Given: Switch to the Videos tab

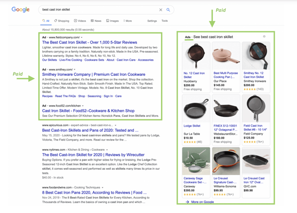Looking at the screenshot, I should tap(80, 21).
